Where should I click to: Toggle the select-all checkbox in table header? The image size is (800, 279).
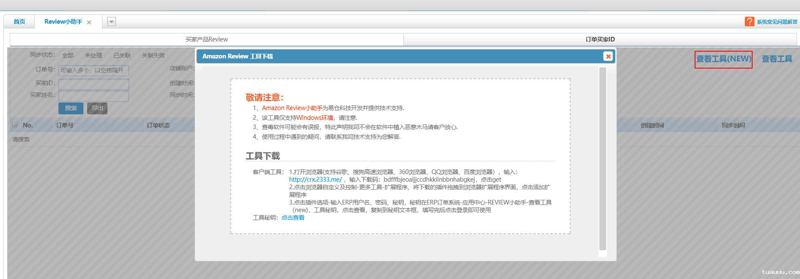click(15, 125)
